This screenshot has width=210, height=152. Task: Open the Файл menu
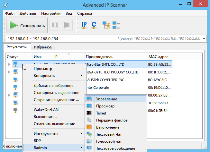coord(10,13)
